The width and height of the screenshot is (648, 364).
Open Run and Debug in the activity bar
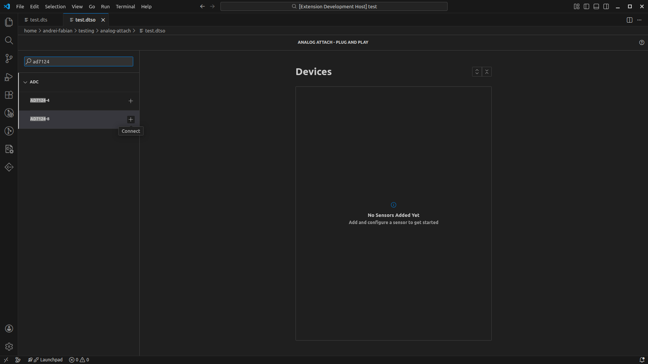pos(8,77)
